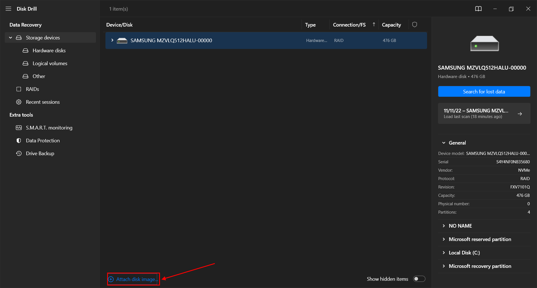This screenshot has width=537, height=288.
Task: Select Storage devices entry
Action: [x=50, y=37]
